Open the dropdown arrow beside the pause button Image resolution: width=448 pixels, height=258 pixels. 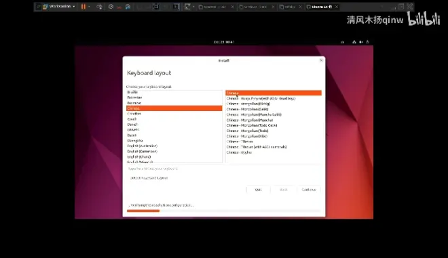[89, 7]
